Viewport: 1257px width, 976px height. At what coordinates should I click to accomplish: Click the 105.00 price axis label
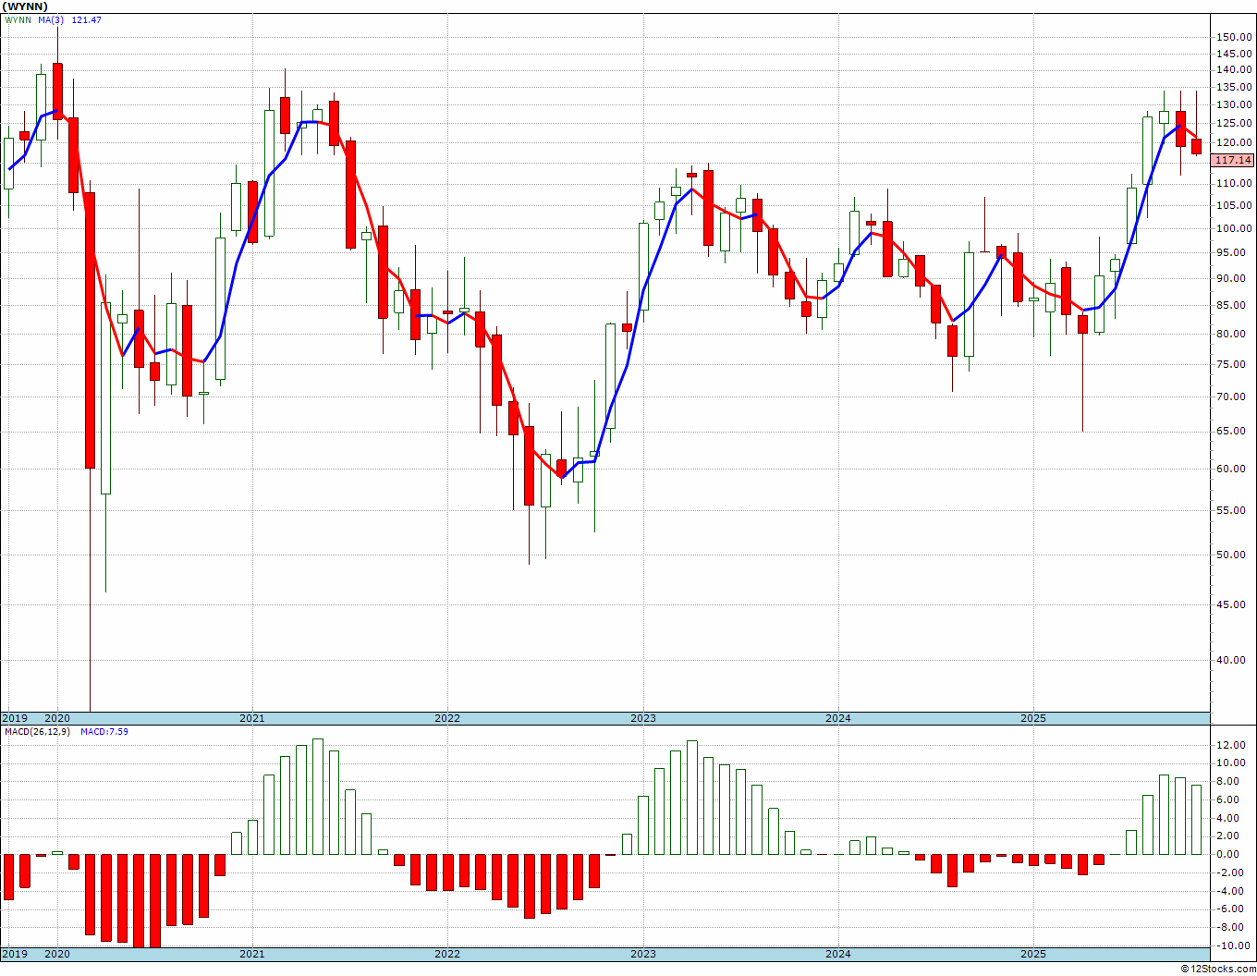click(1234, 205)
